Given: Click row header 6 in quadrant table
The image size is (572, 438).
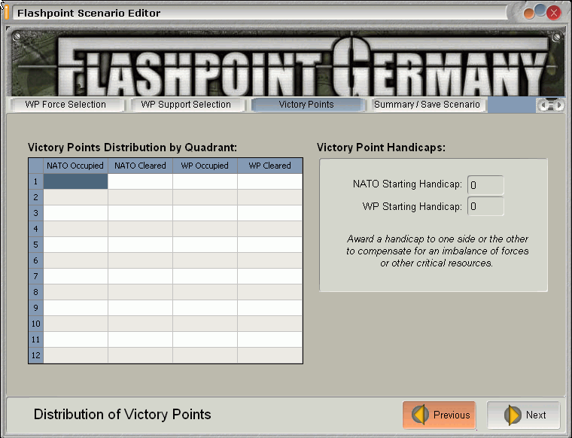Looking at the screenshot, I should click(36, 260).
